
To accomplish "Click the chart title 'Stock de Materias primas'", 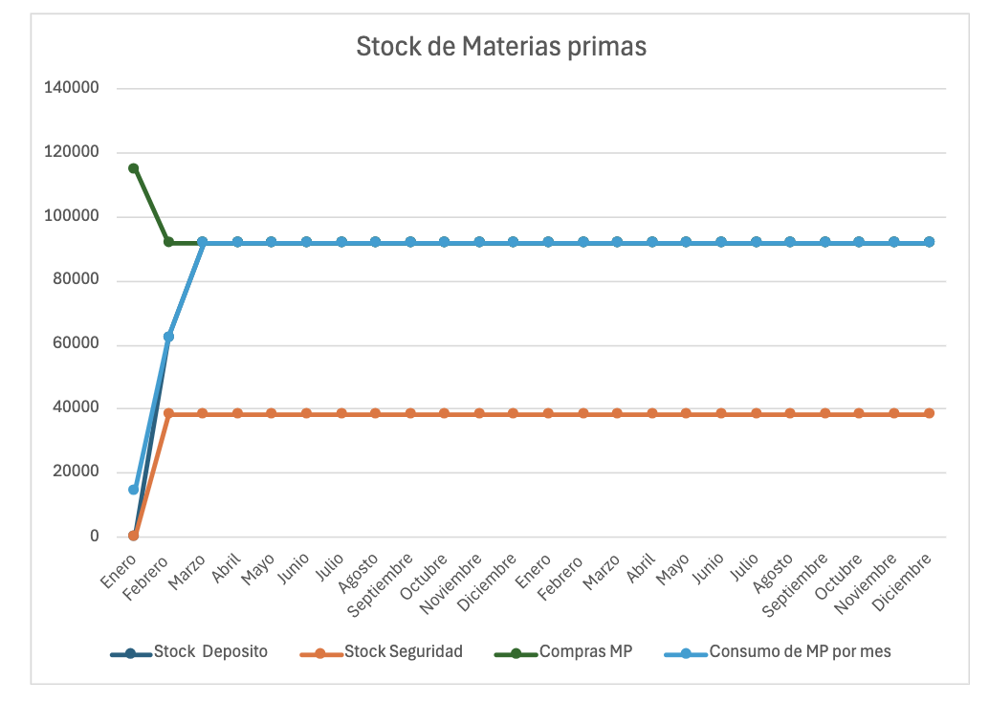I will tap(501, 46).
